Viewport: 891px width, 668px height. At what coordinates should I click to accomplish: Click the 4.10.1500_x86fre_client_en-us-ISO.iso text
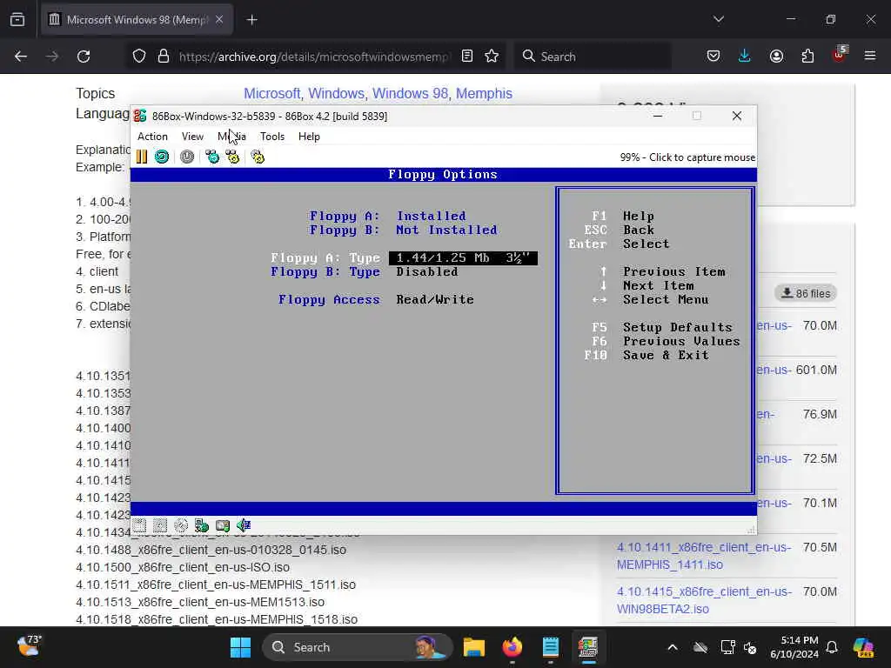point(183,567)
